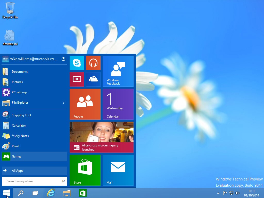Open the Mail tile
This screenshot has height=198, width=264.
[x=118, y=170]
